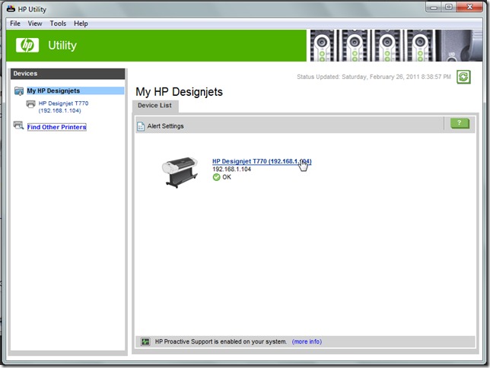The height and width of the screenshot is (368, 490).
Task: Click the HP Proactive Support icon
Action: (145, 342)
